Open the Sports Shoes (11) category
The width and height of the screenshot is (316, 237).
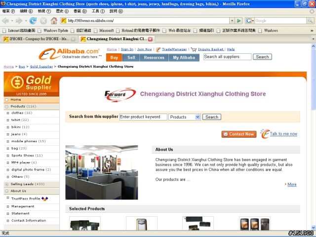click(27, 156)
